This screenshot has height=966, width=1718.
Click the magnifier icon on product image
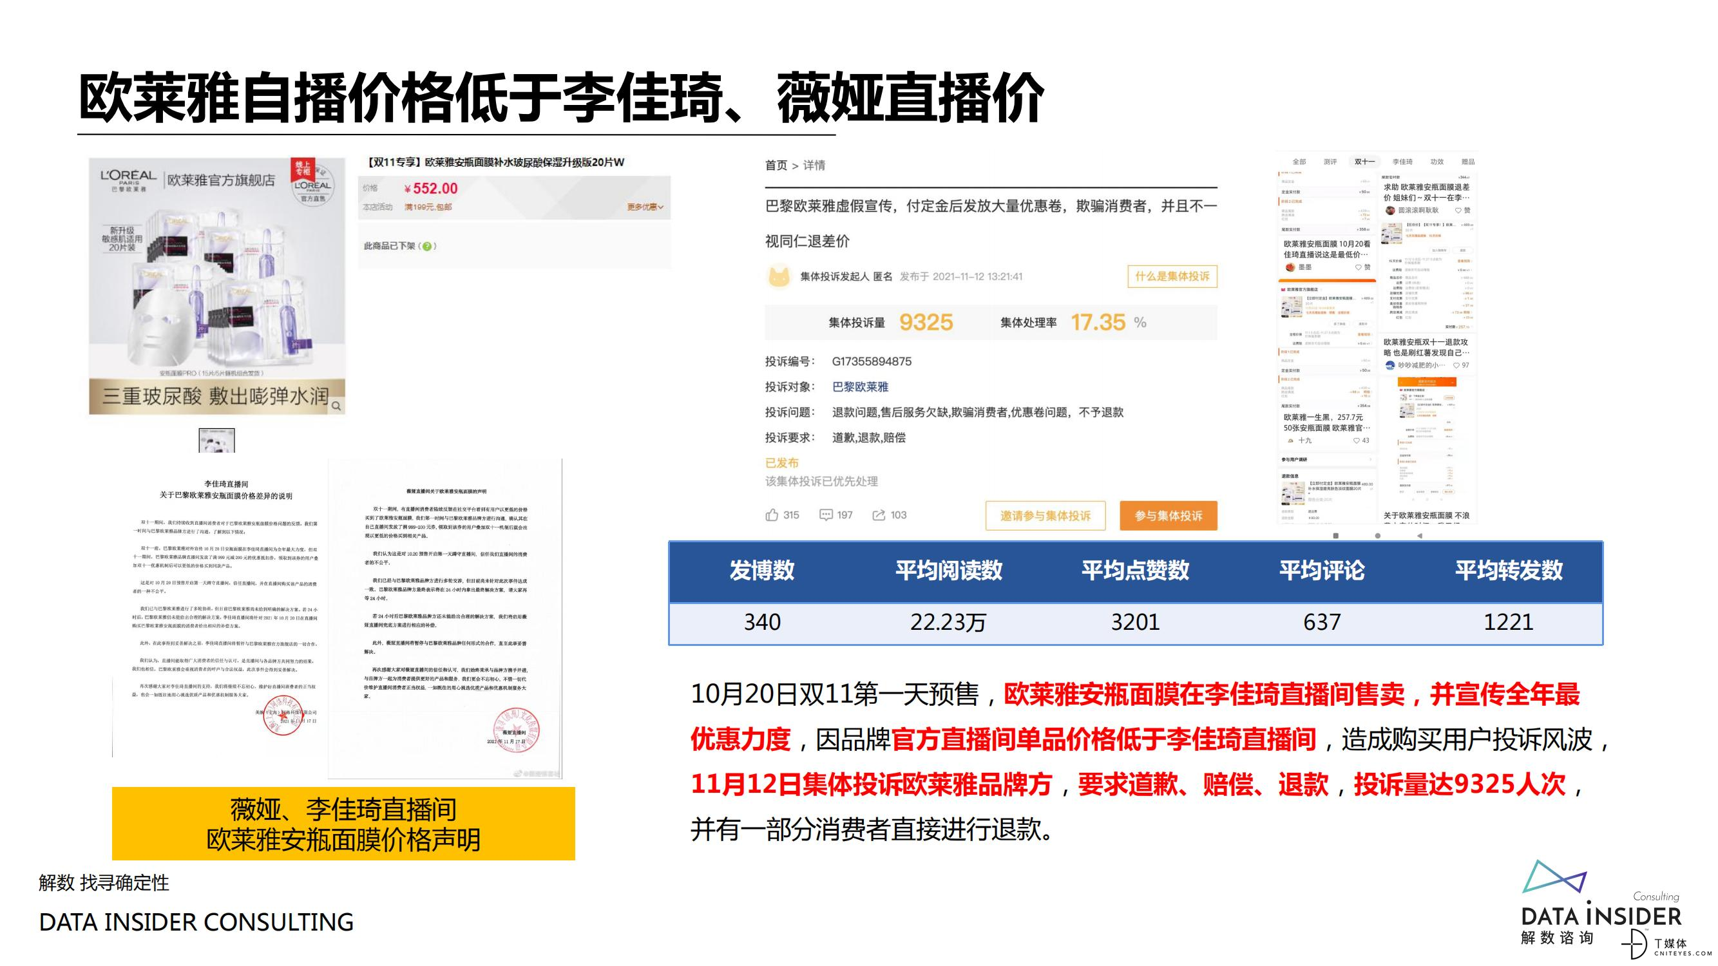pos(337,405)
